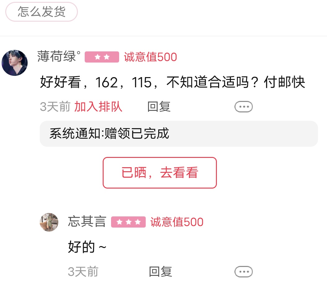Tap the 3天前 timestamp under 薄荷绿°
The width and height of the screenshot is (327, 287).
tap(55, 107)
